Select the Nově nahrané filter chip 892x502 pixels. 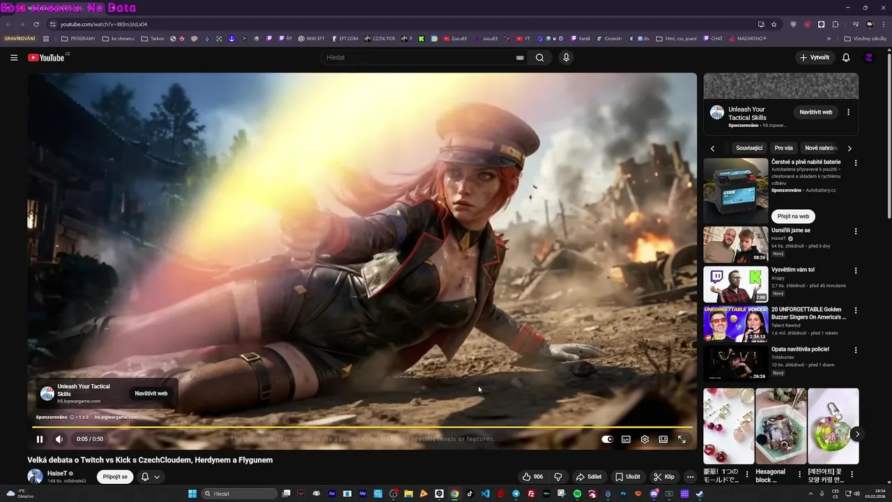tap(820, 148)
